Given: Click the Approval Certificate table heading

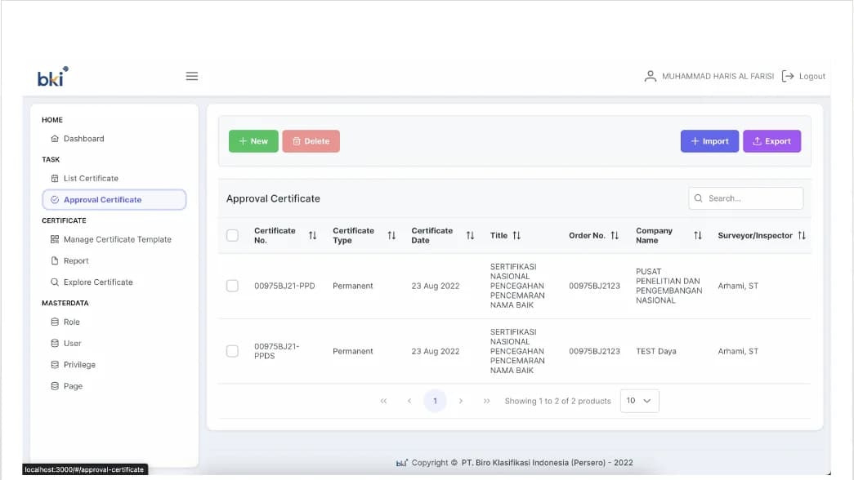Looking at the screenshot, I should coord(273,198).
